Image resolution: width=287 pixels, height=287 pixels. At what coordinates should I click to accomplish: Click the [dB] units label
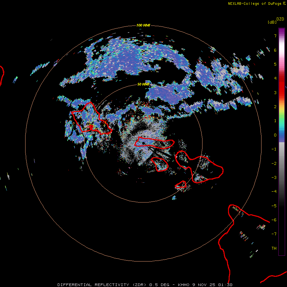tap(272, 22)
